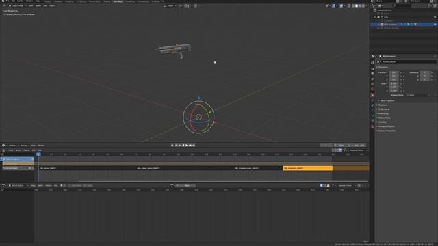438x246 pixels.
Task: Open the Object properties tab
Action: tap(372, 96)
